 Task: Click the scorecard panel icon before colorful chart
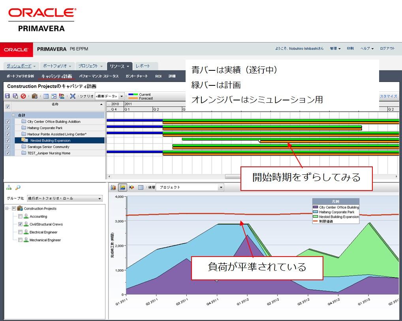click(x=54, y=96)
